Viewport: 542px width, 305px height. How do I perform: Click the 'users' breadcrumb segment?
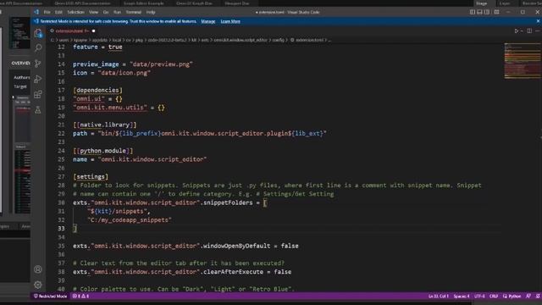(x=64, y=40)
